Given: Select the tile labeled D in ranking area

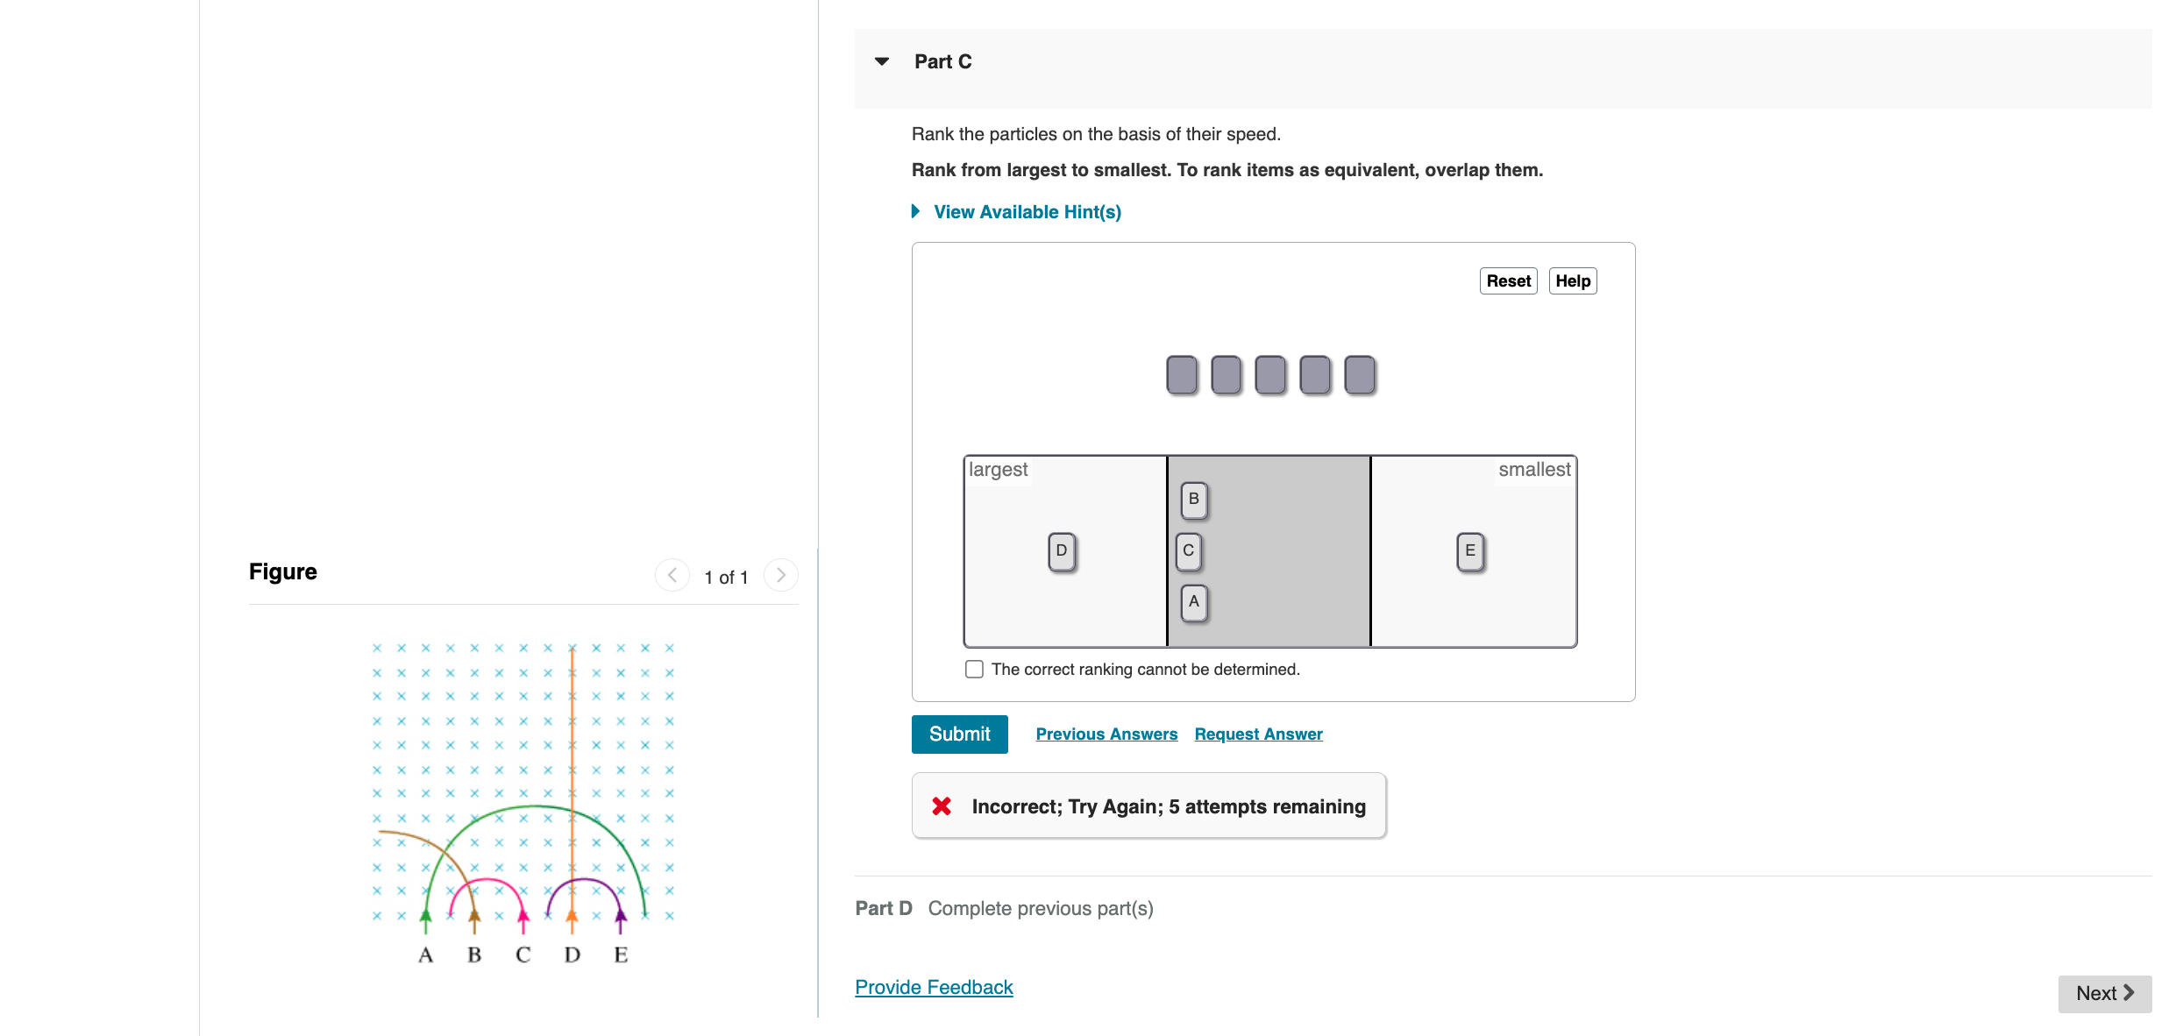Looking at the screenshot, I should click(1061, 550).
